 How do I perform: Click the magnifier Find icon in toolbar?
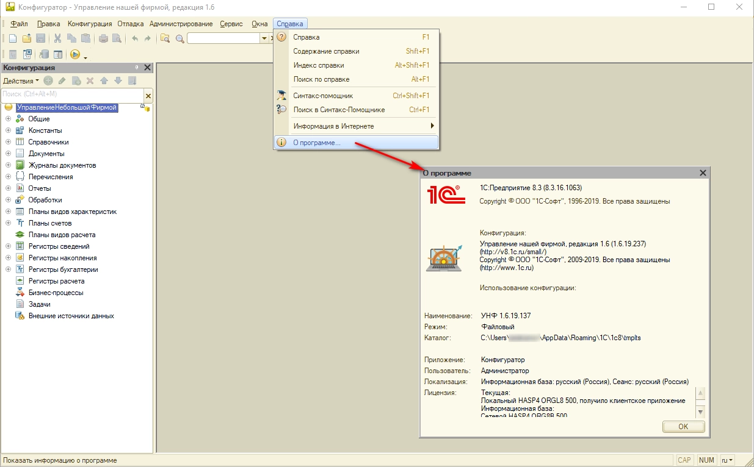pyautogui.click(x=179, y=38)
